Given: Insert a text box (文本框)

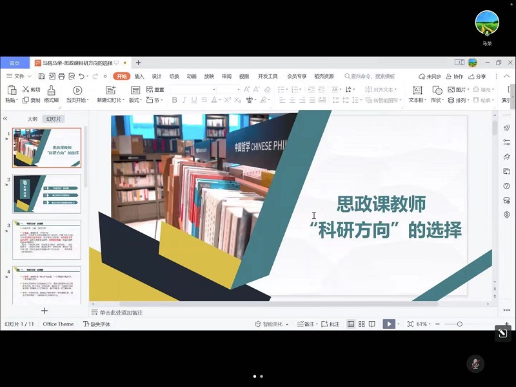Looking at the screenshot, I should click(x=417, y=91).
